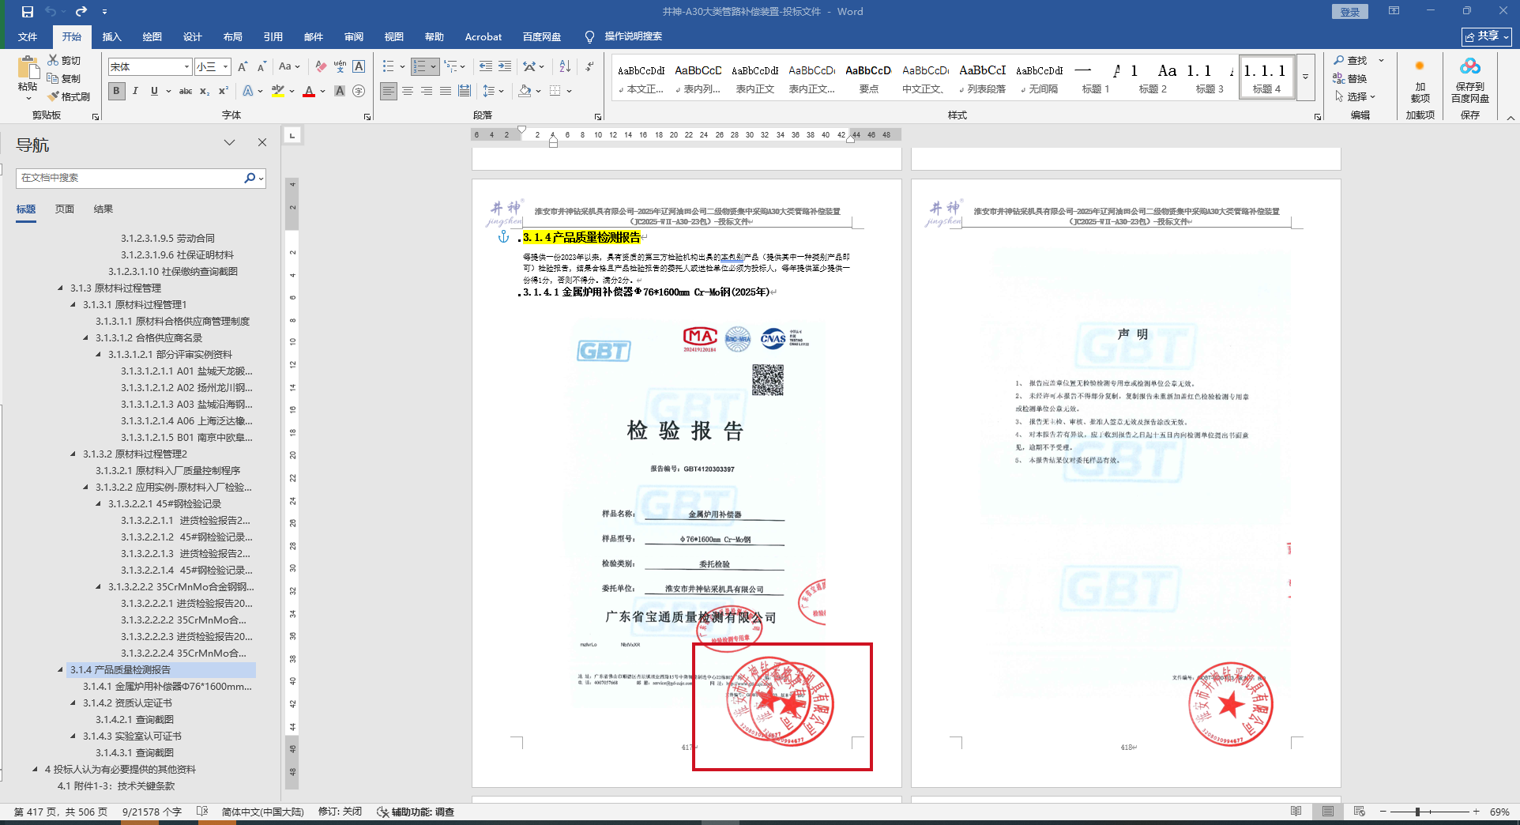The width and height of the screenshot is (1520, 825).
Task: Toggle Bold formatting
Action: 117,91
